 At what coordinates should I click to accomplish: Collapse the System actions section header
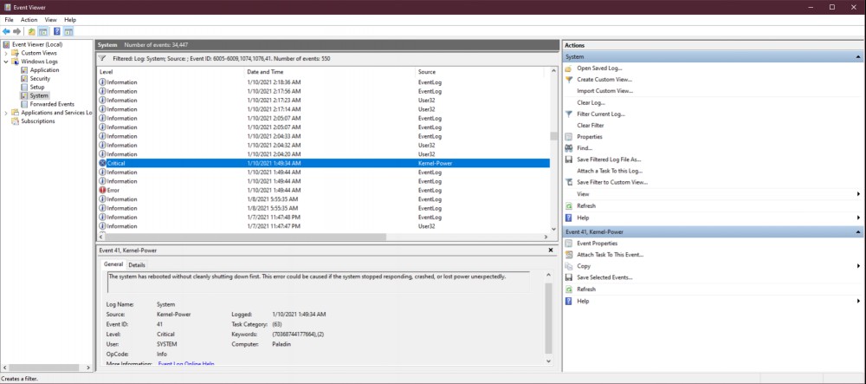tap(858, 57)
